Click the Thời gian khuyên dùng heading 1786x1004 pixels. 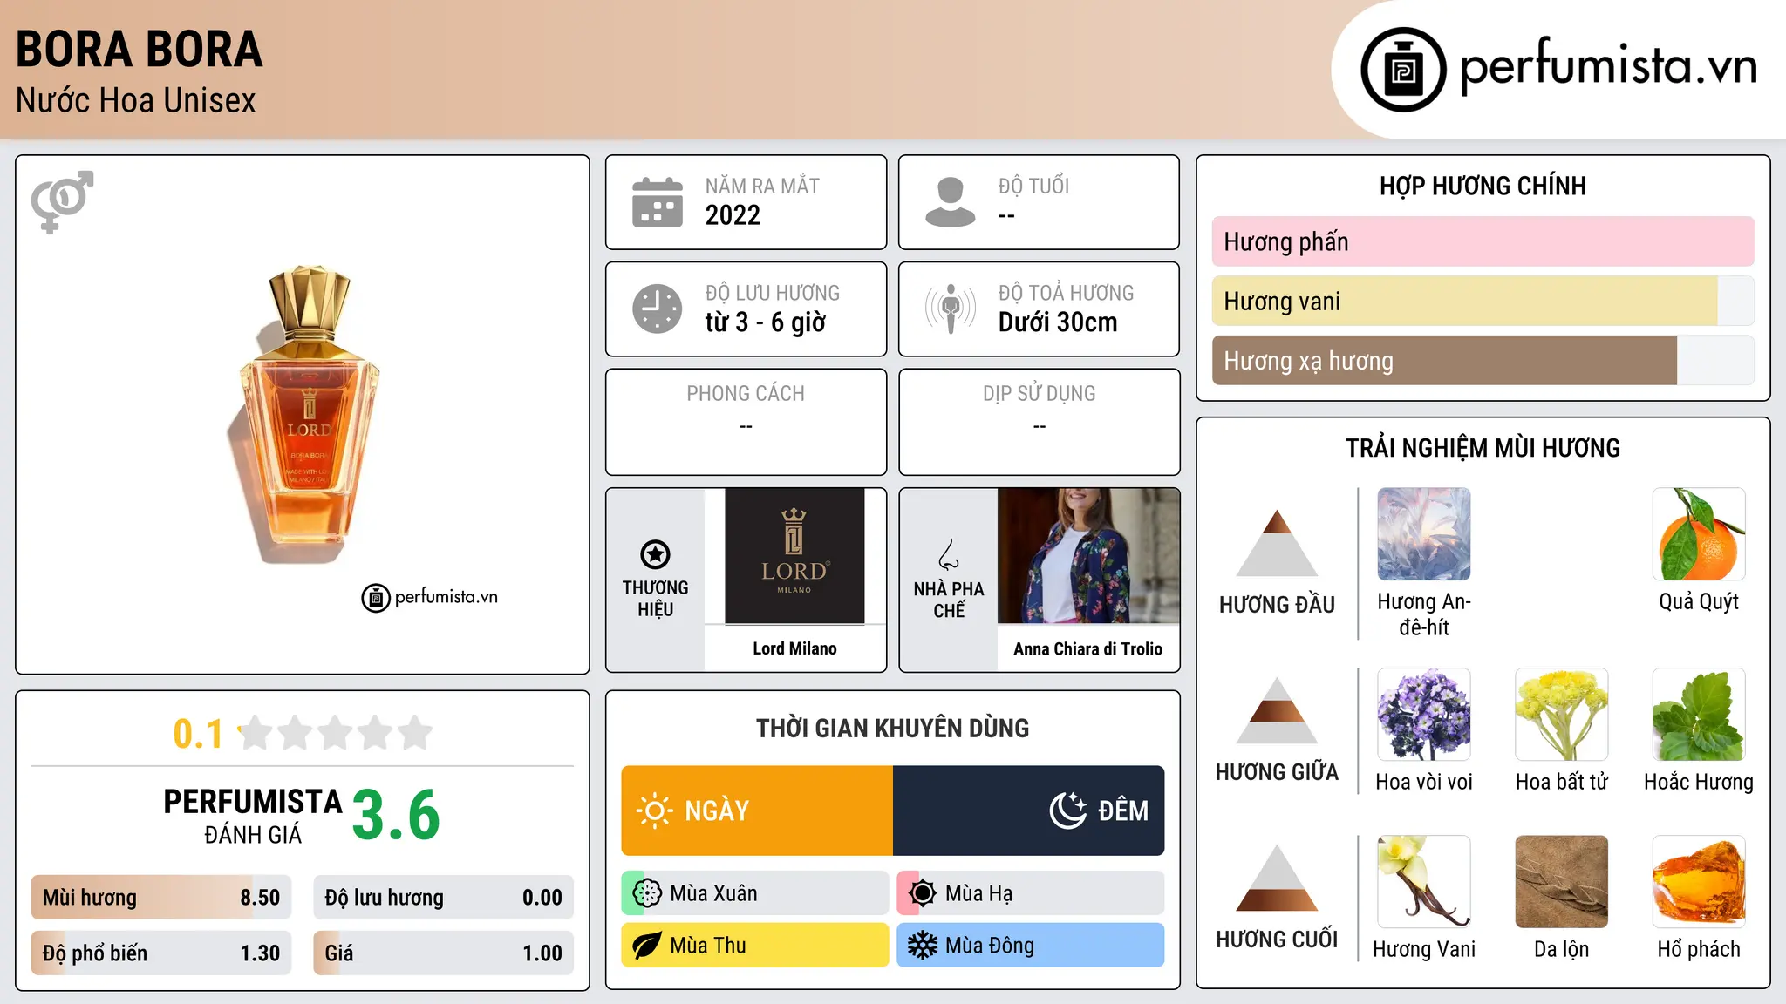[x=893, y=729]
